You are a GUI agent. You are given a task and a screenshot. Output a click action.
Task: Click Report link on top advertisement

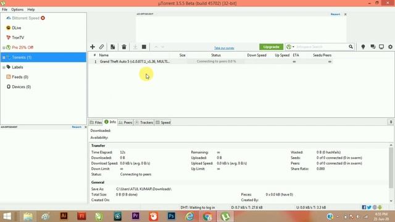point(335,14)
